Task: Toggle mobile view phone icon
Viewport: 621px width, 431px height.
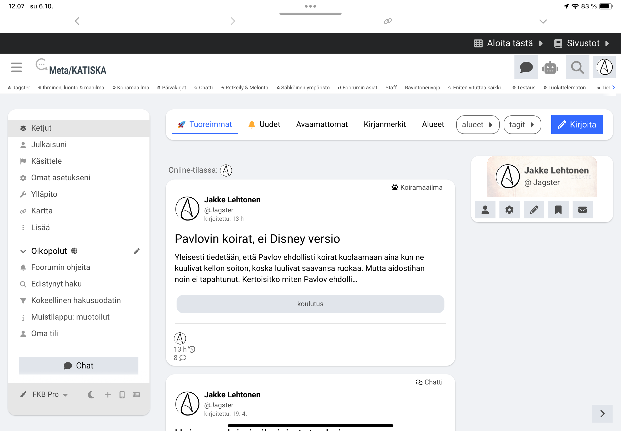Action: click(122, 395)
